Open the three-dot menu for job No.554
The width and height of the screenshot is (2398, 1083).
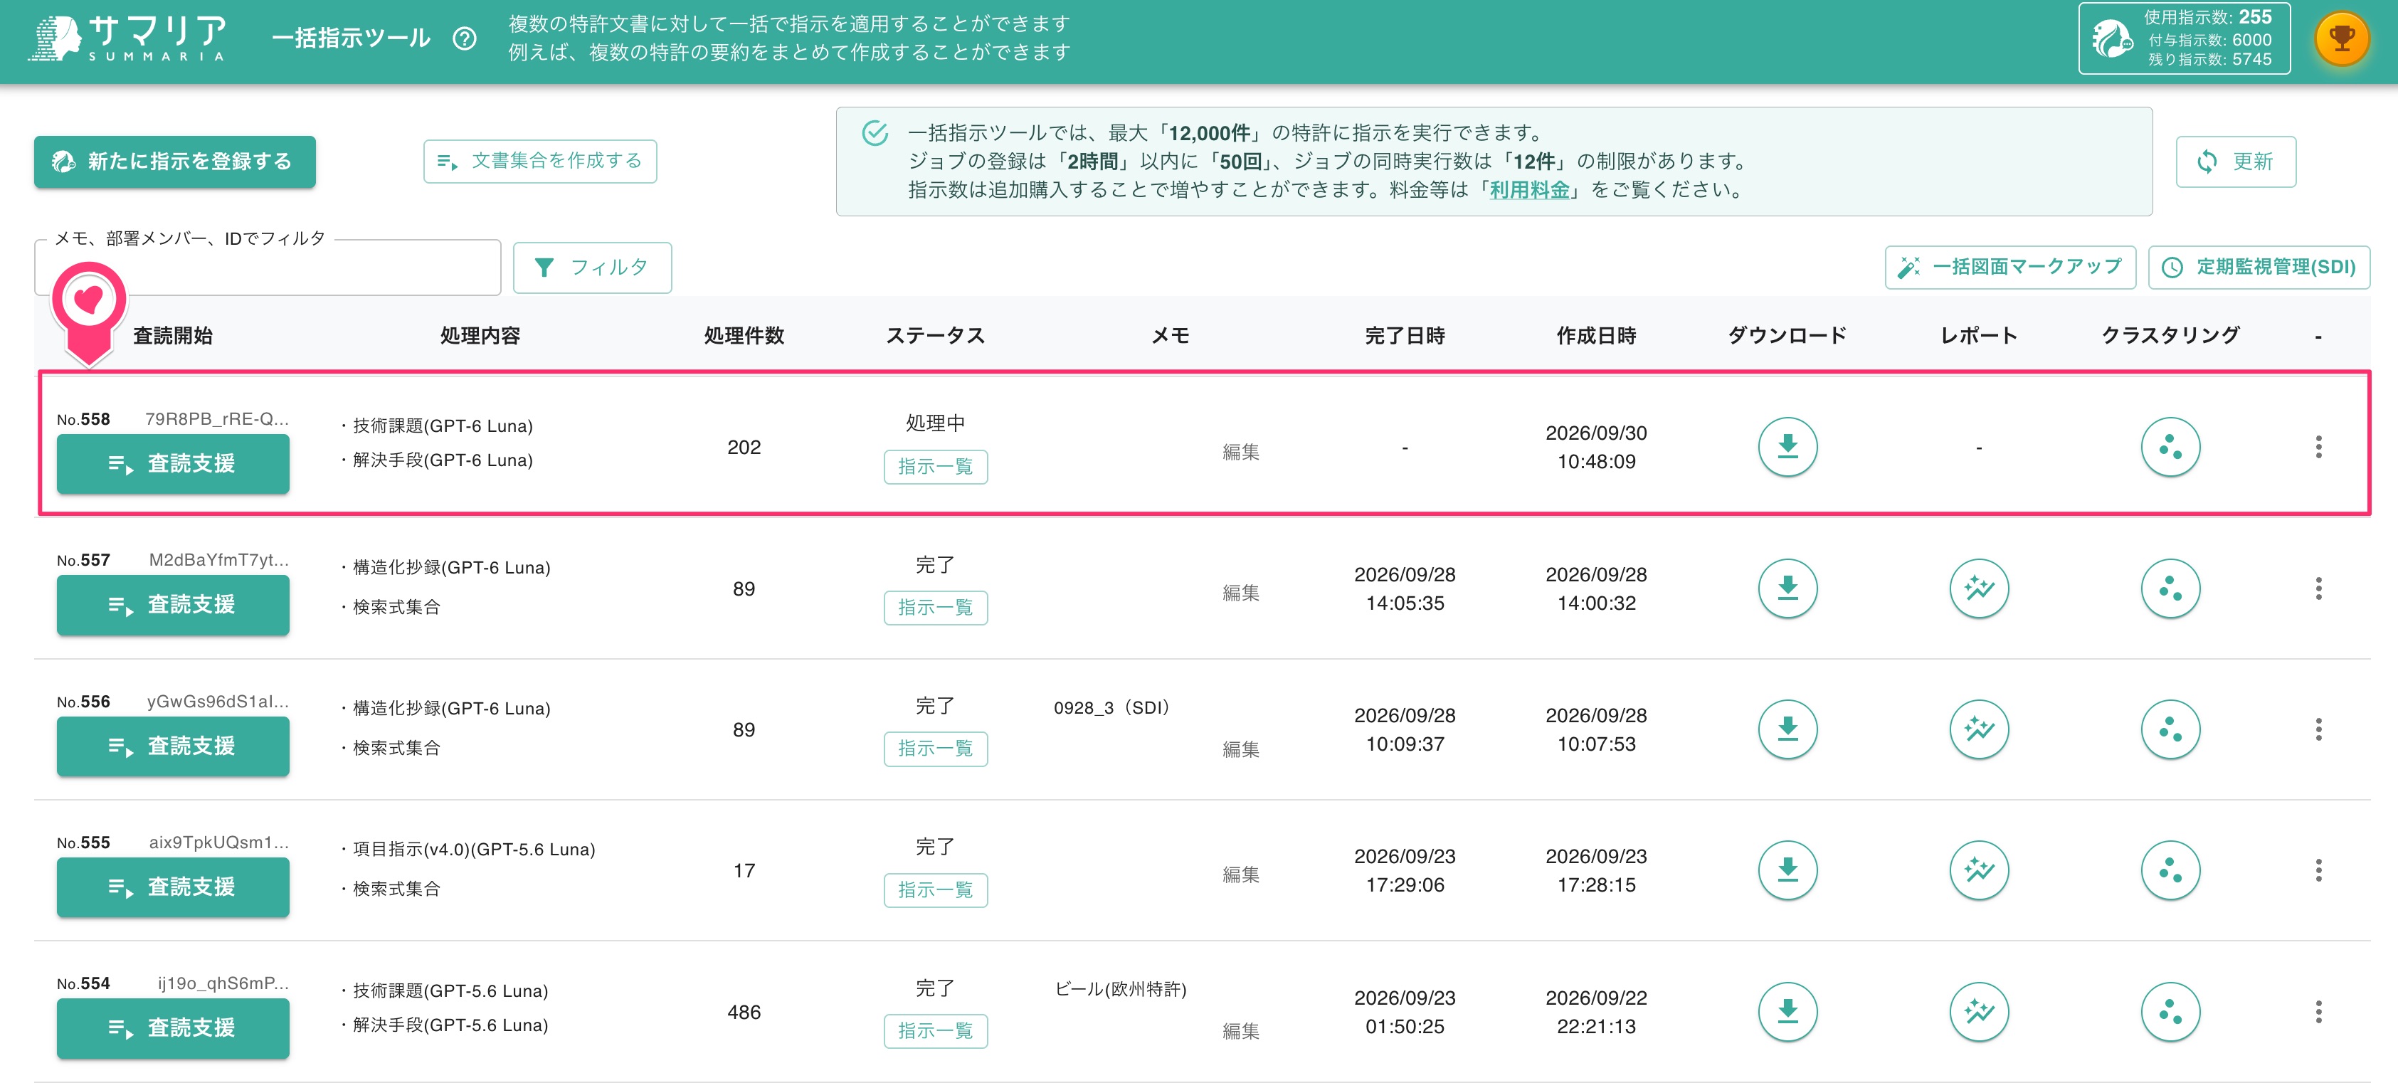point(2318,1011)
